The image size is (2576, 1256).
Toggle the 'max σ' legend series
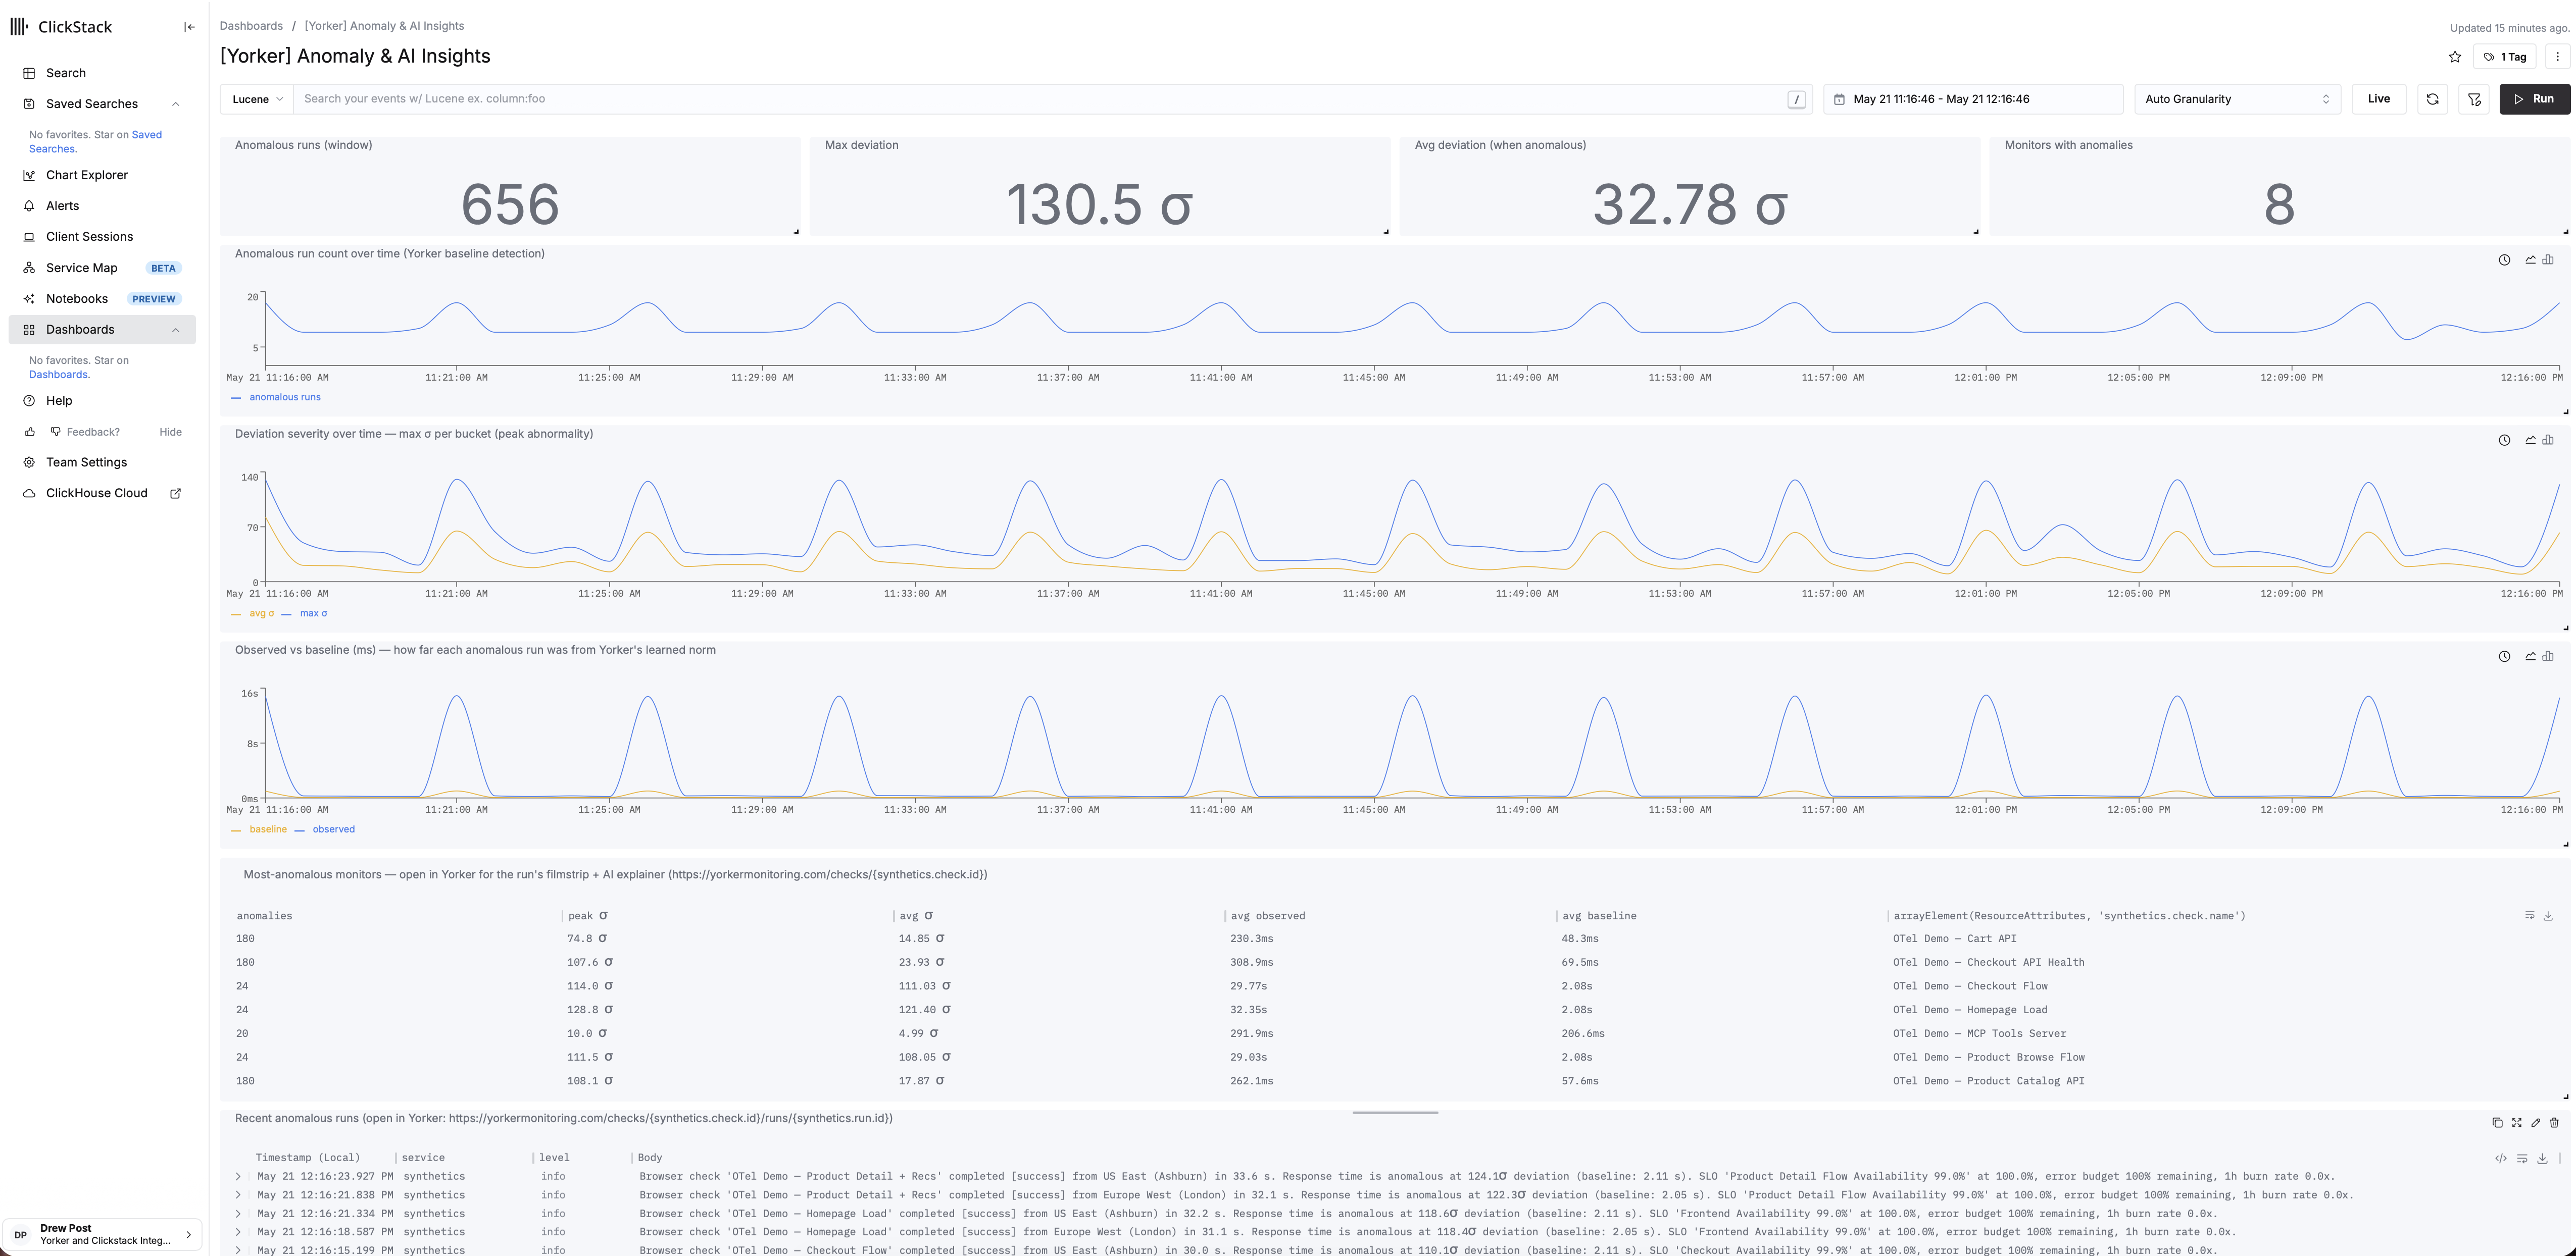pos(305,613)
